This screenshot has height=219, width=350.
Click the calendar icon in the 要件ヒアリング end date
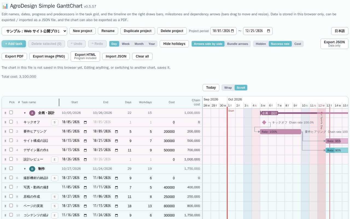116,132
